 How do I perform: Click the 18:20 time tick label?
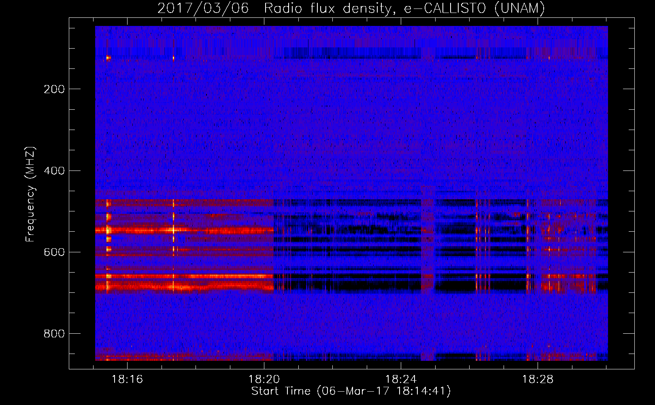coord(264,379)
